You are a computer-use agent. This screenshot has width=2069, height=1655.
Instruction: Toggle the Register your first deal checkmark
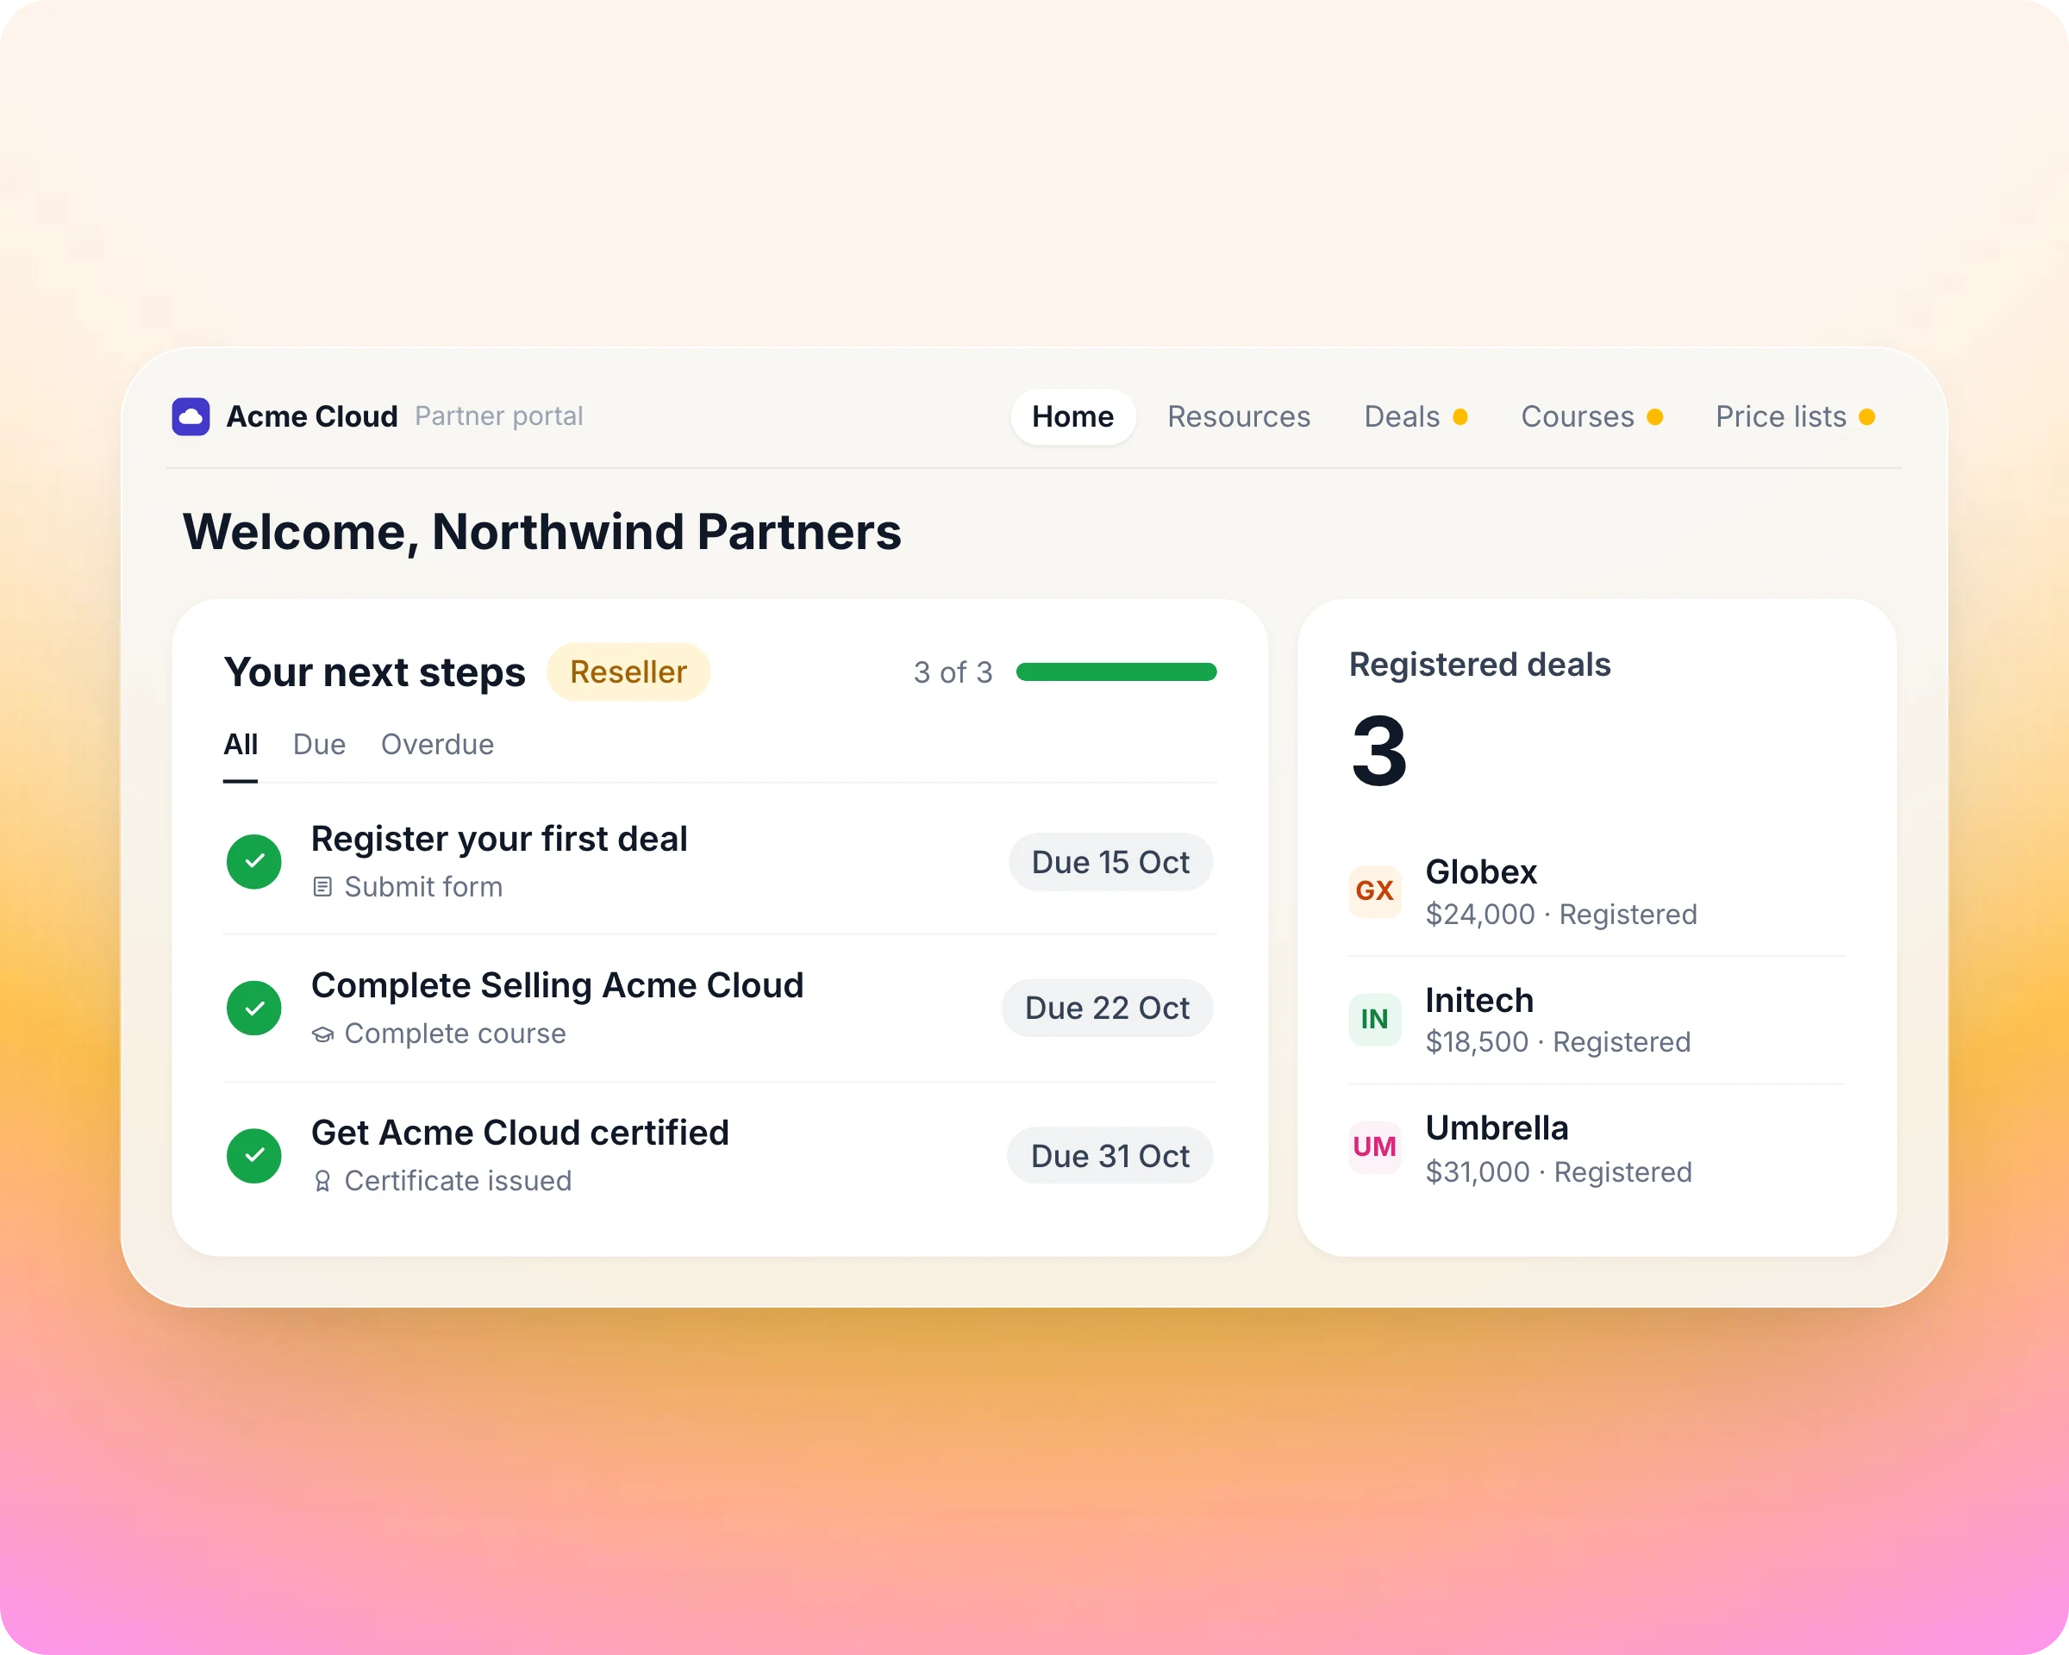coord(254,862)
